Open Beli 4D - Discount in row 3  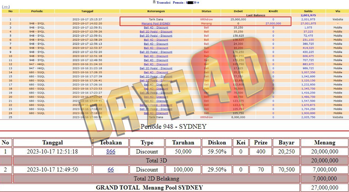coord(156,28)
